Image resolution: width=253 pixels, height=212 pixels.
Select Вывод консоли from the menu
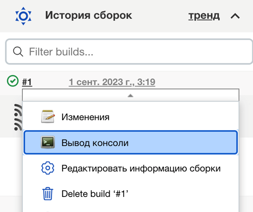coord(95,143)
